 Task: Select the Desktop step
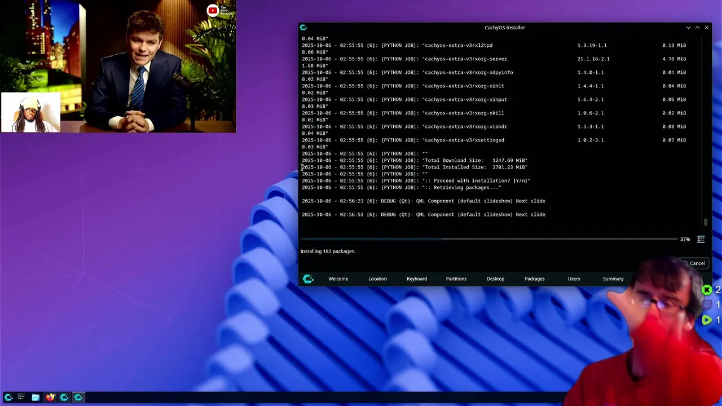click(496, 279)
